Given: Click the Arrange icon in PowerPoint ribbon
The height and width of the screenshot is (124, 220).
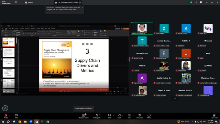Looking at the screenshot, I should (78, 32).
